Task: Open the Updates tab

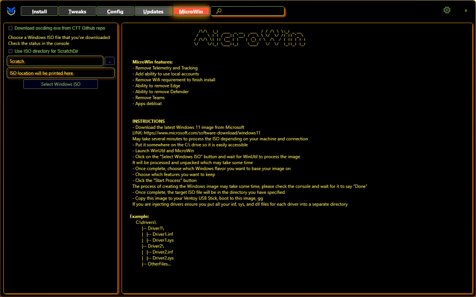Action: pyautogui.click(x=153, y=11)
